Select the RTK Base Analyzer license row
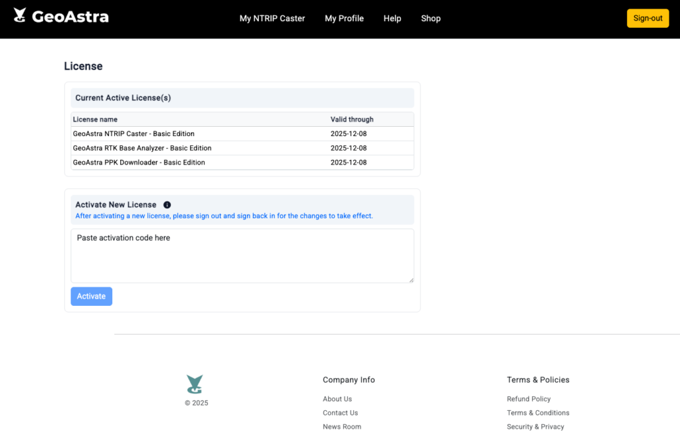Image resolution: width=680 pixels, height=434 pixels. click(242, 148)
